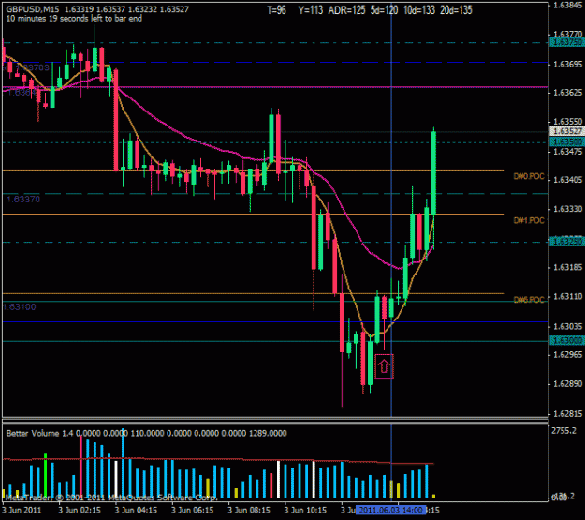The image size is (585, 520).
Task: Select the D#6.POC level label
Action: [x=529, y=300]
